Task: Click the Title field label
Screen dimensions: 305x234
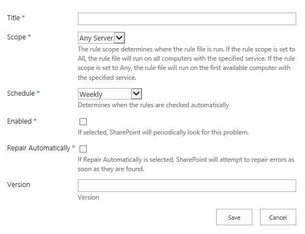Action: pyautogui.click(x=13, y=18)
